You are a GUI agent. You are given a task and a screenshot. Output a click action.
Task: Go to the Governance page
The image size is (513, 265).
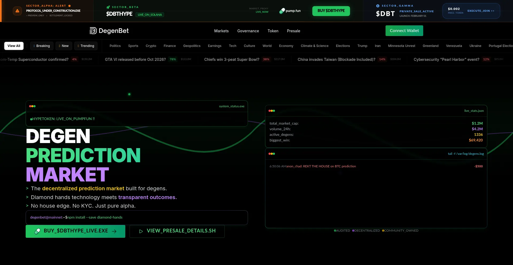click(248, 31)
